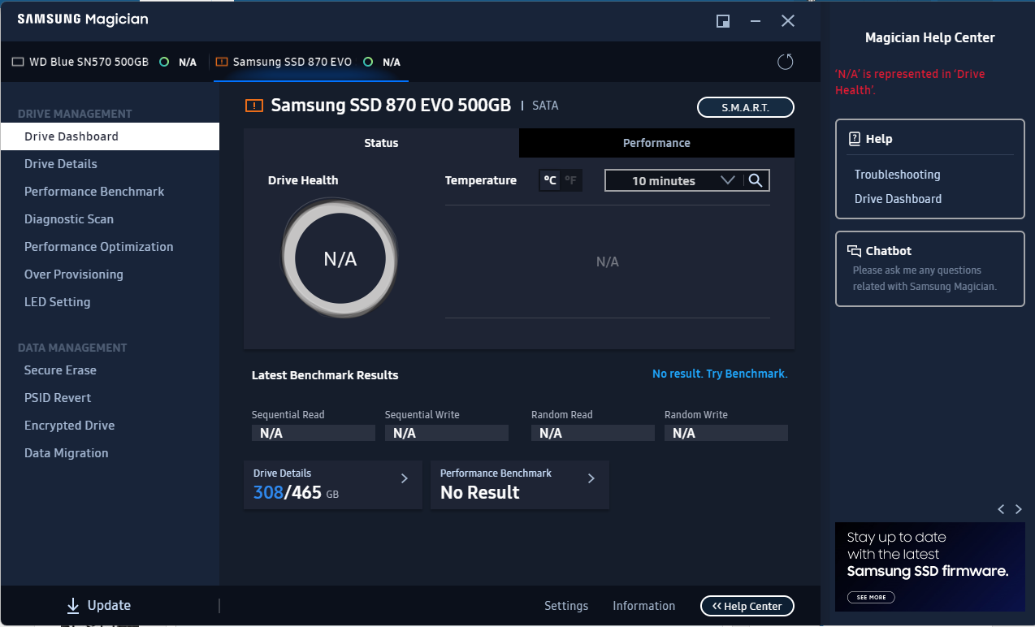Click the Help question mark icon
The image size is (1035, 627).
[x=854, y=139]
